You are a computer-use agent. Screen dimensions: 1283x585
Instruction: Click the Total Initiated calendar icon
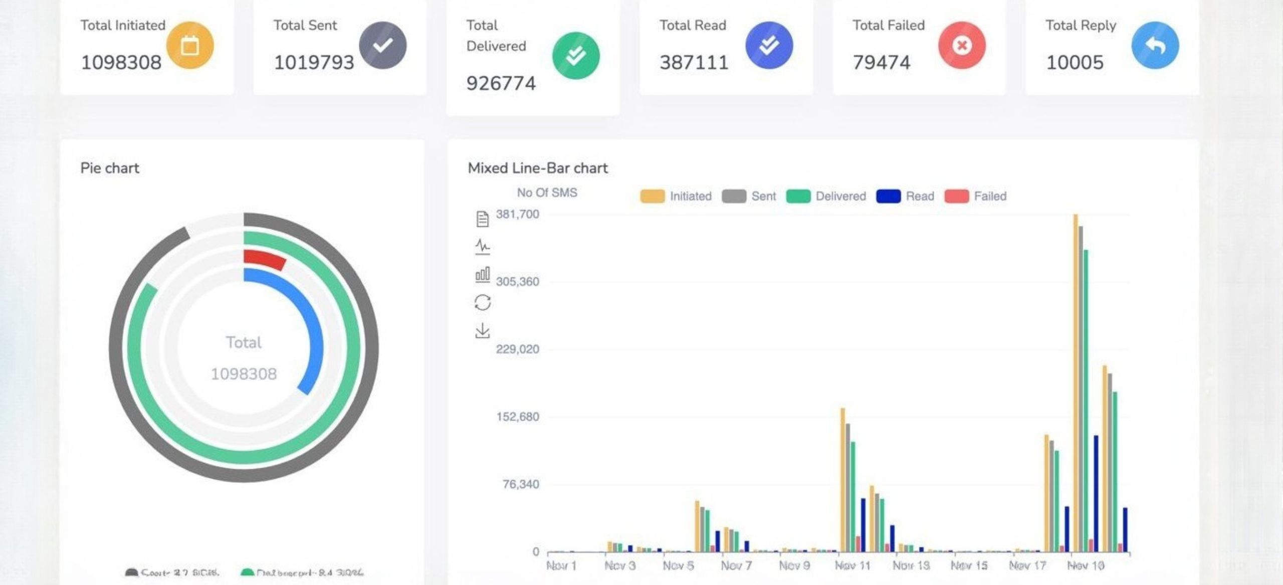[190, 46]
